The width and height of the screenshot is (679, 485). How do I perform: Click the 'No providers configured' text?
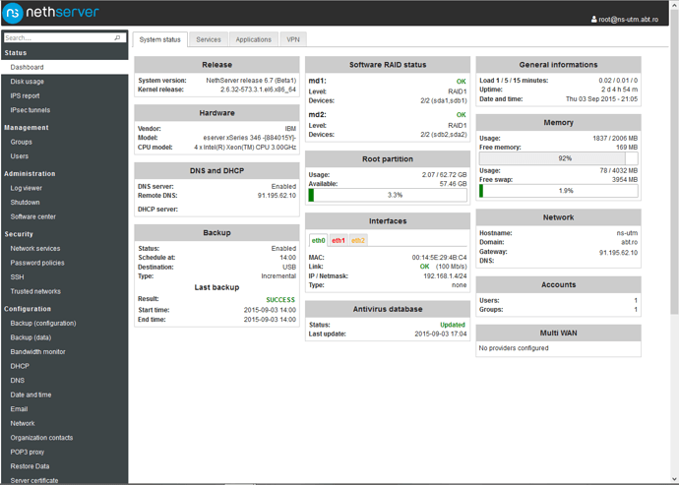click(x=514, y=348)
